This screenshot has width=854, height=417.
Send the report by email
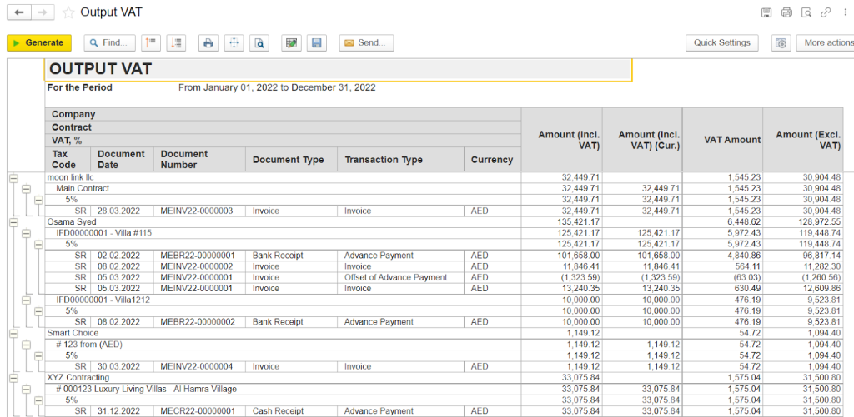click(x=366, y=42)
